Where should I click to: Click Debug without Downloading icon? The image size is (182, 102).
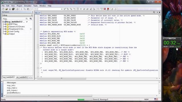pyautogui.click(x=115, y=9)
